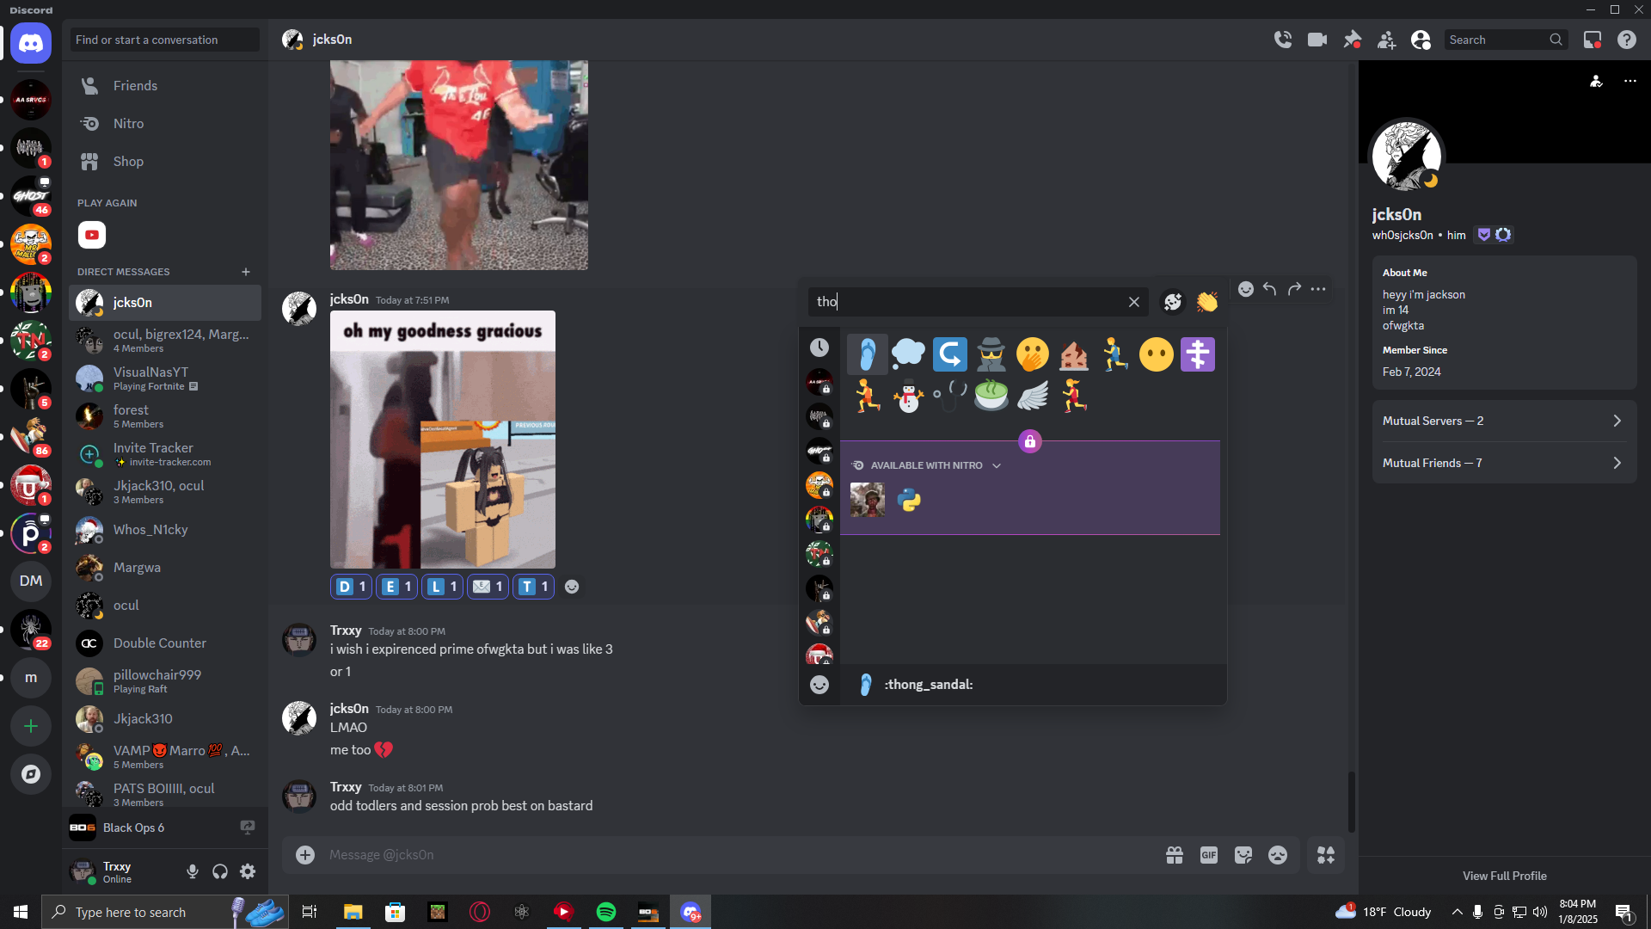1651x929 pixels.
Task: Start a voice call with jcksOn
Action: click(1283, 40)
